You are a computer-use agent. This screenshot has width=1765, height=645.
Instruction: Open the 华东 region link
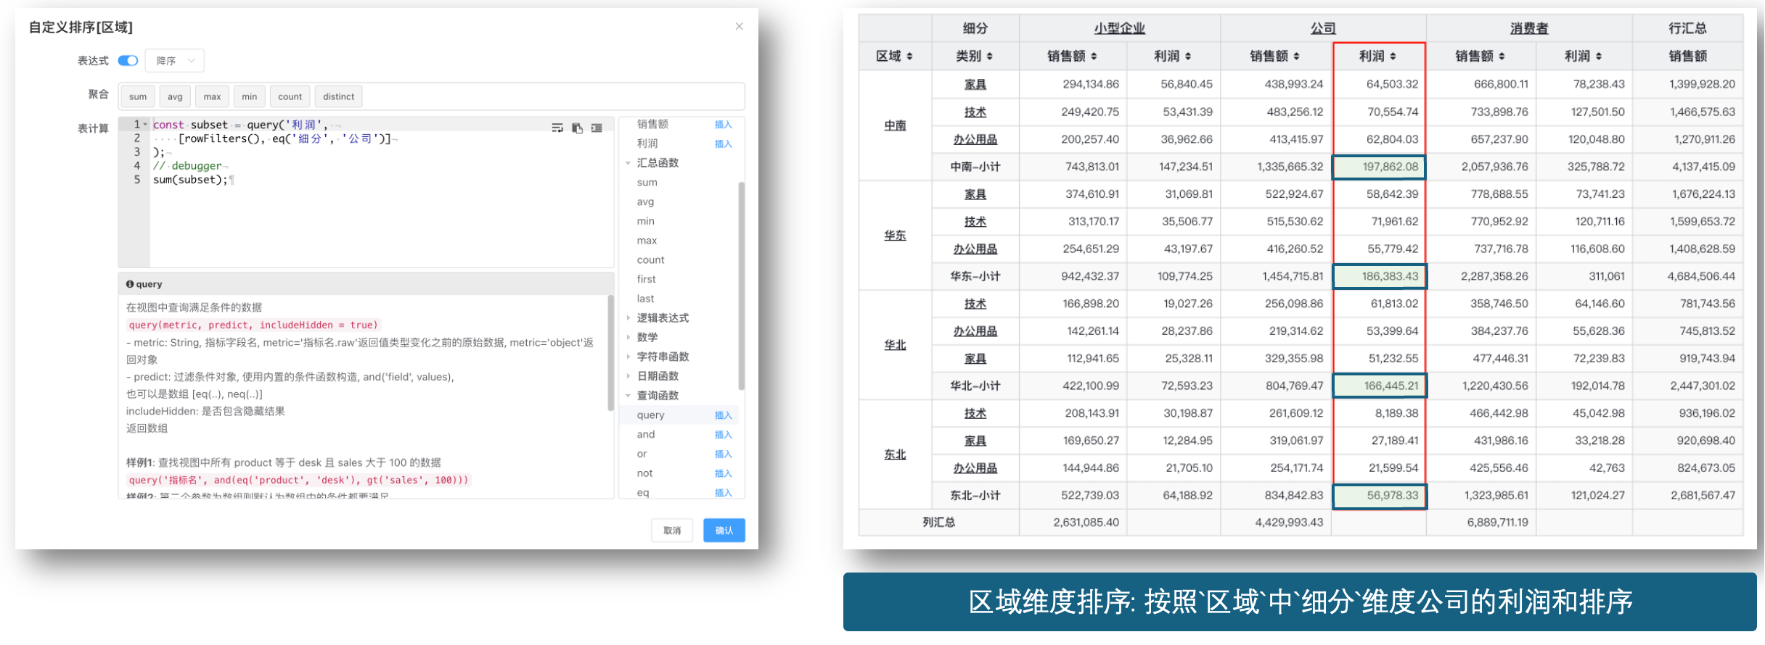[x=895, y=236]
